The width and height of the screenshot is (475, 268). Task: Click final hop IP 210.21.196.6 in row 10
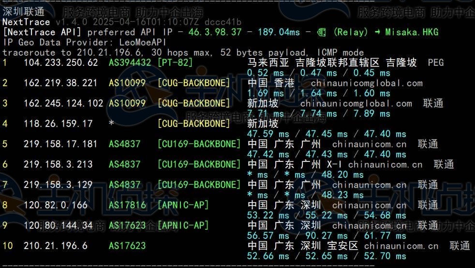coord(56,246)
